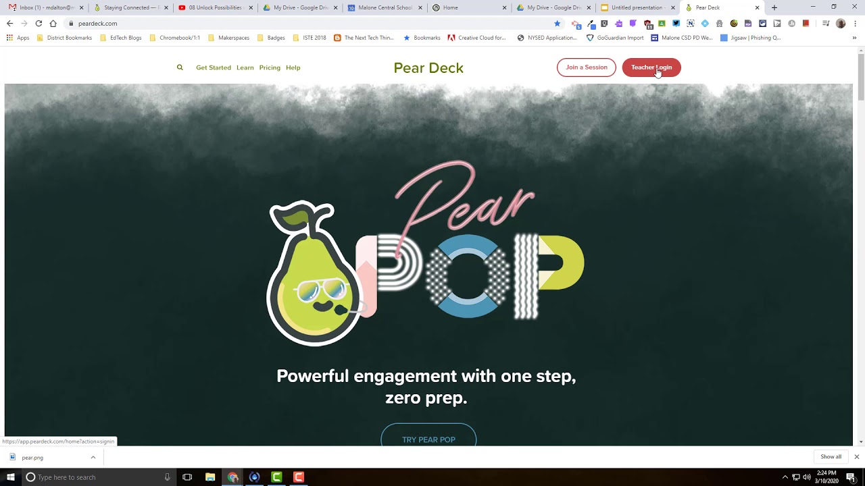Expand the bookmarks overflow chevron
This screenshot has height=486, width=865.
coord(854,38)
